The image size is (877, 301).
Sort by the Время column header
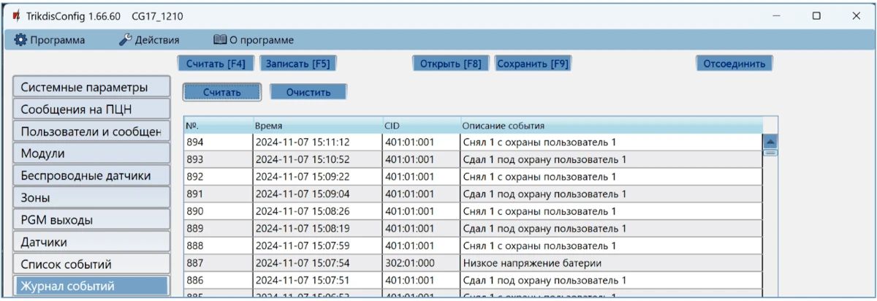tap(317, 126)
